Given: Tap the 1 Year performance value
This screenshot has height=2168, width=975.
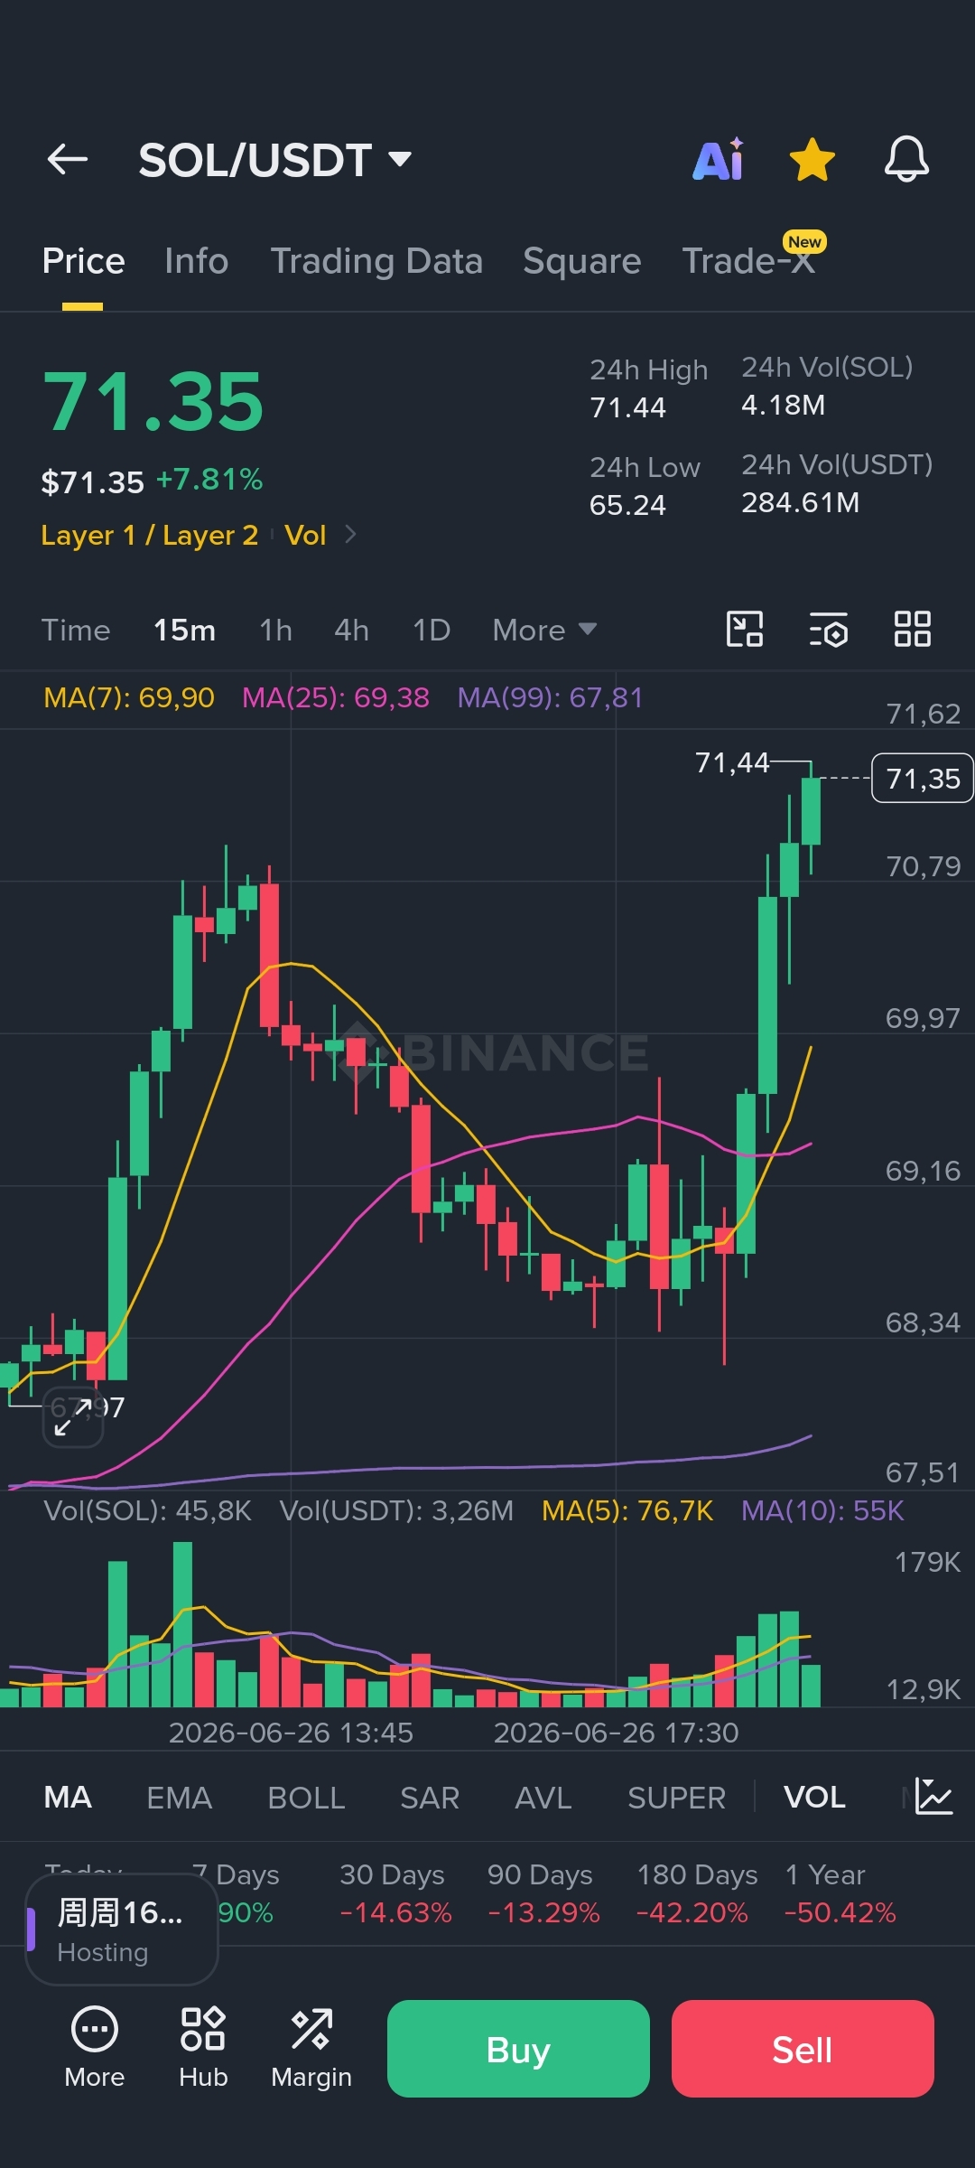Looking at the screenshot, I should [x=840, y=1912].
